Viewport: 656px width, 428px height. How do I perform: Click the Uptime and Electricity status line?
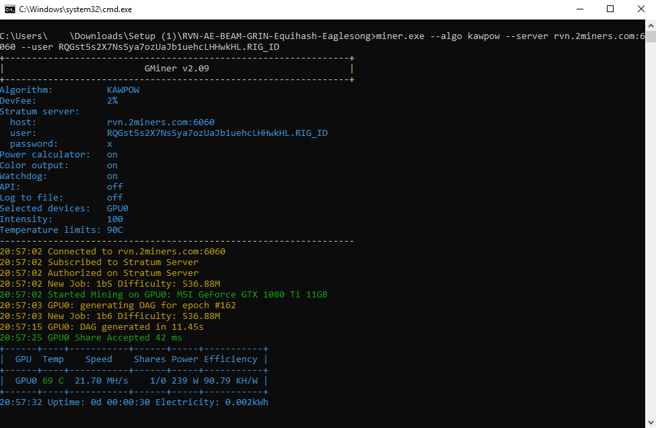[135, 402]
